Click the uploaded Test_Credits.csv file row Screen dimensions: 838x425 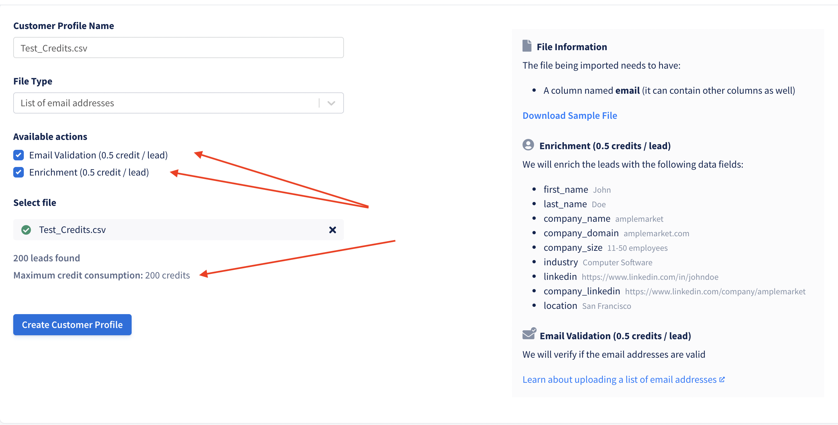[178, 230]
